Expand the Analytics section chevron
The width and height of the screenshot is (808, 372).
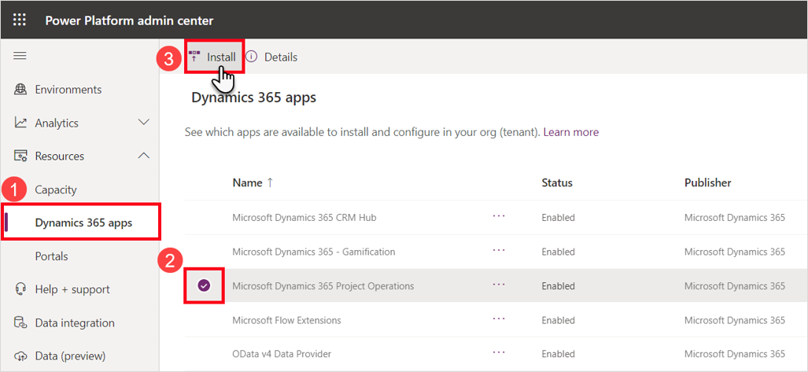144,123
